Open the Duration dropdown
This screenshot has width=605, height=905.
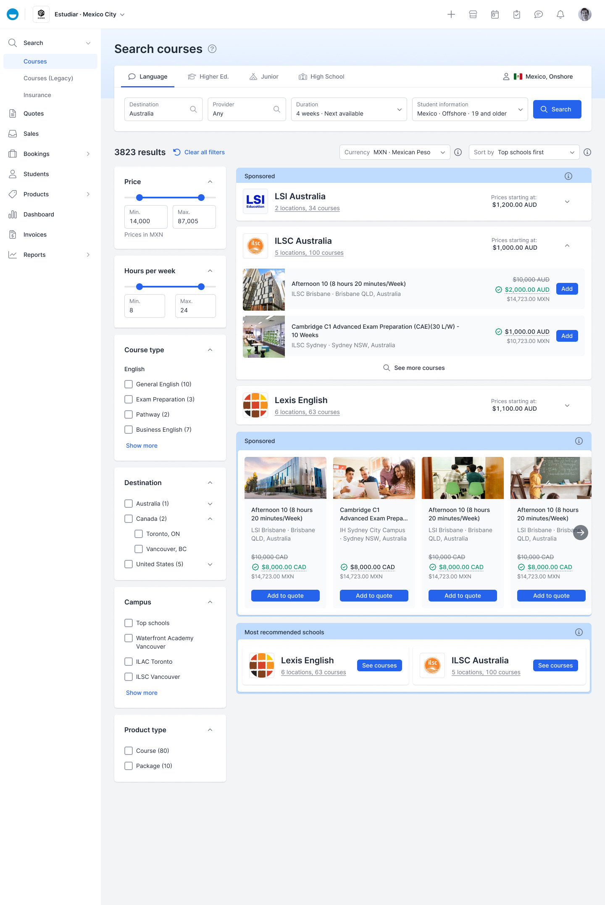tap(349, 109)
